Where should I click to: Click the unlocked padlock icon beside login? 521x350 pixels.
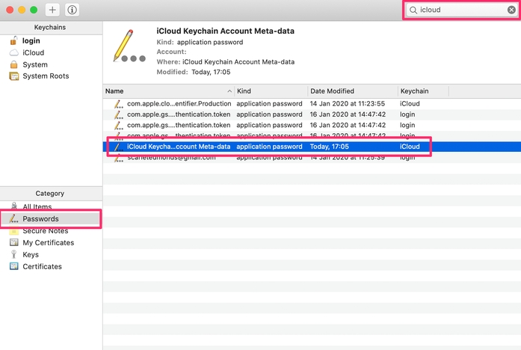(13, 40)
